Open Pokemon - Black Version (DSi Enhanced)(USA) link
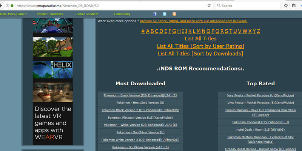302x151 pixels. (x=140, y=96)
